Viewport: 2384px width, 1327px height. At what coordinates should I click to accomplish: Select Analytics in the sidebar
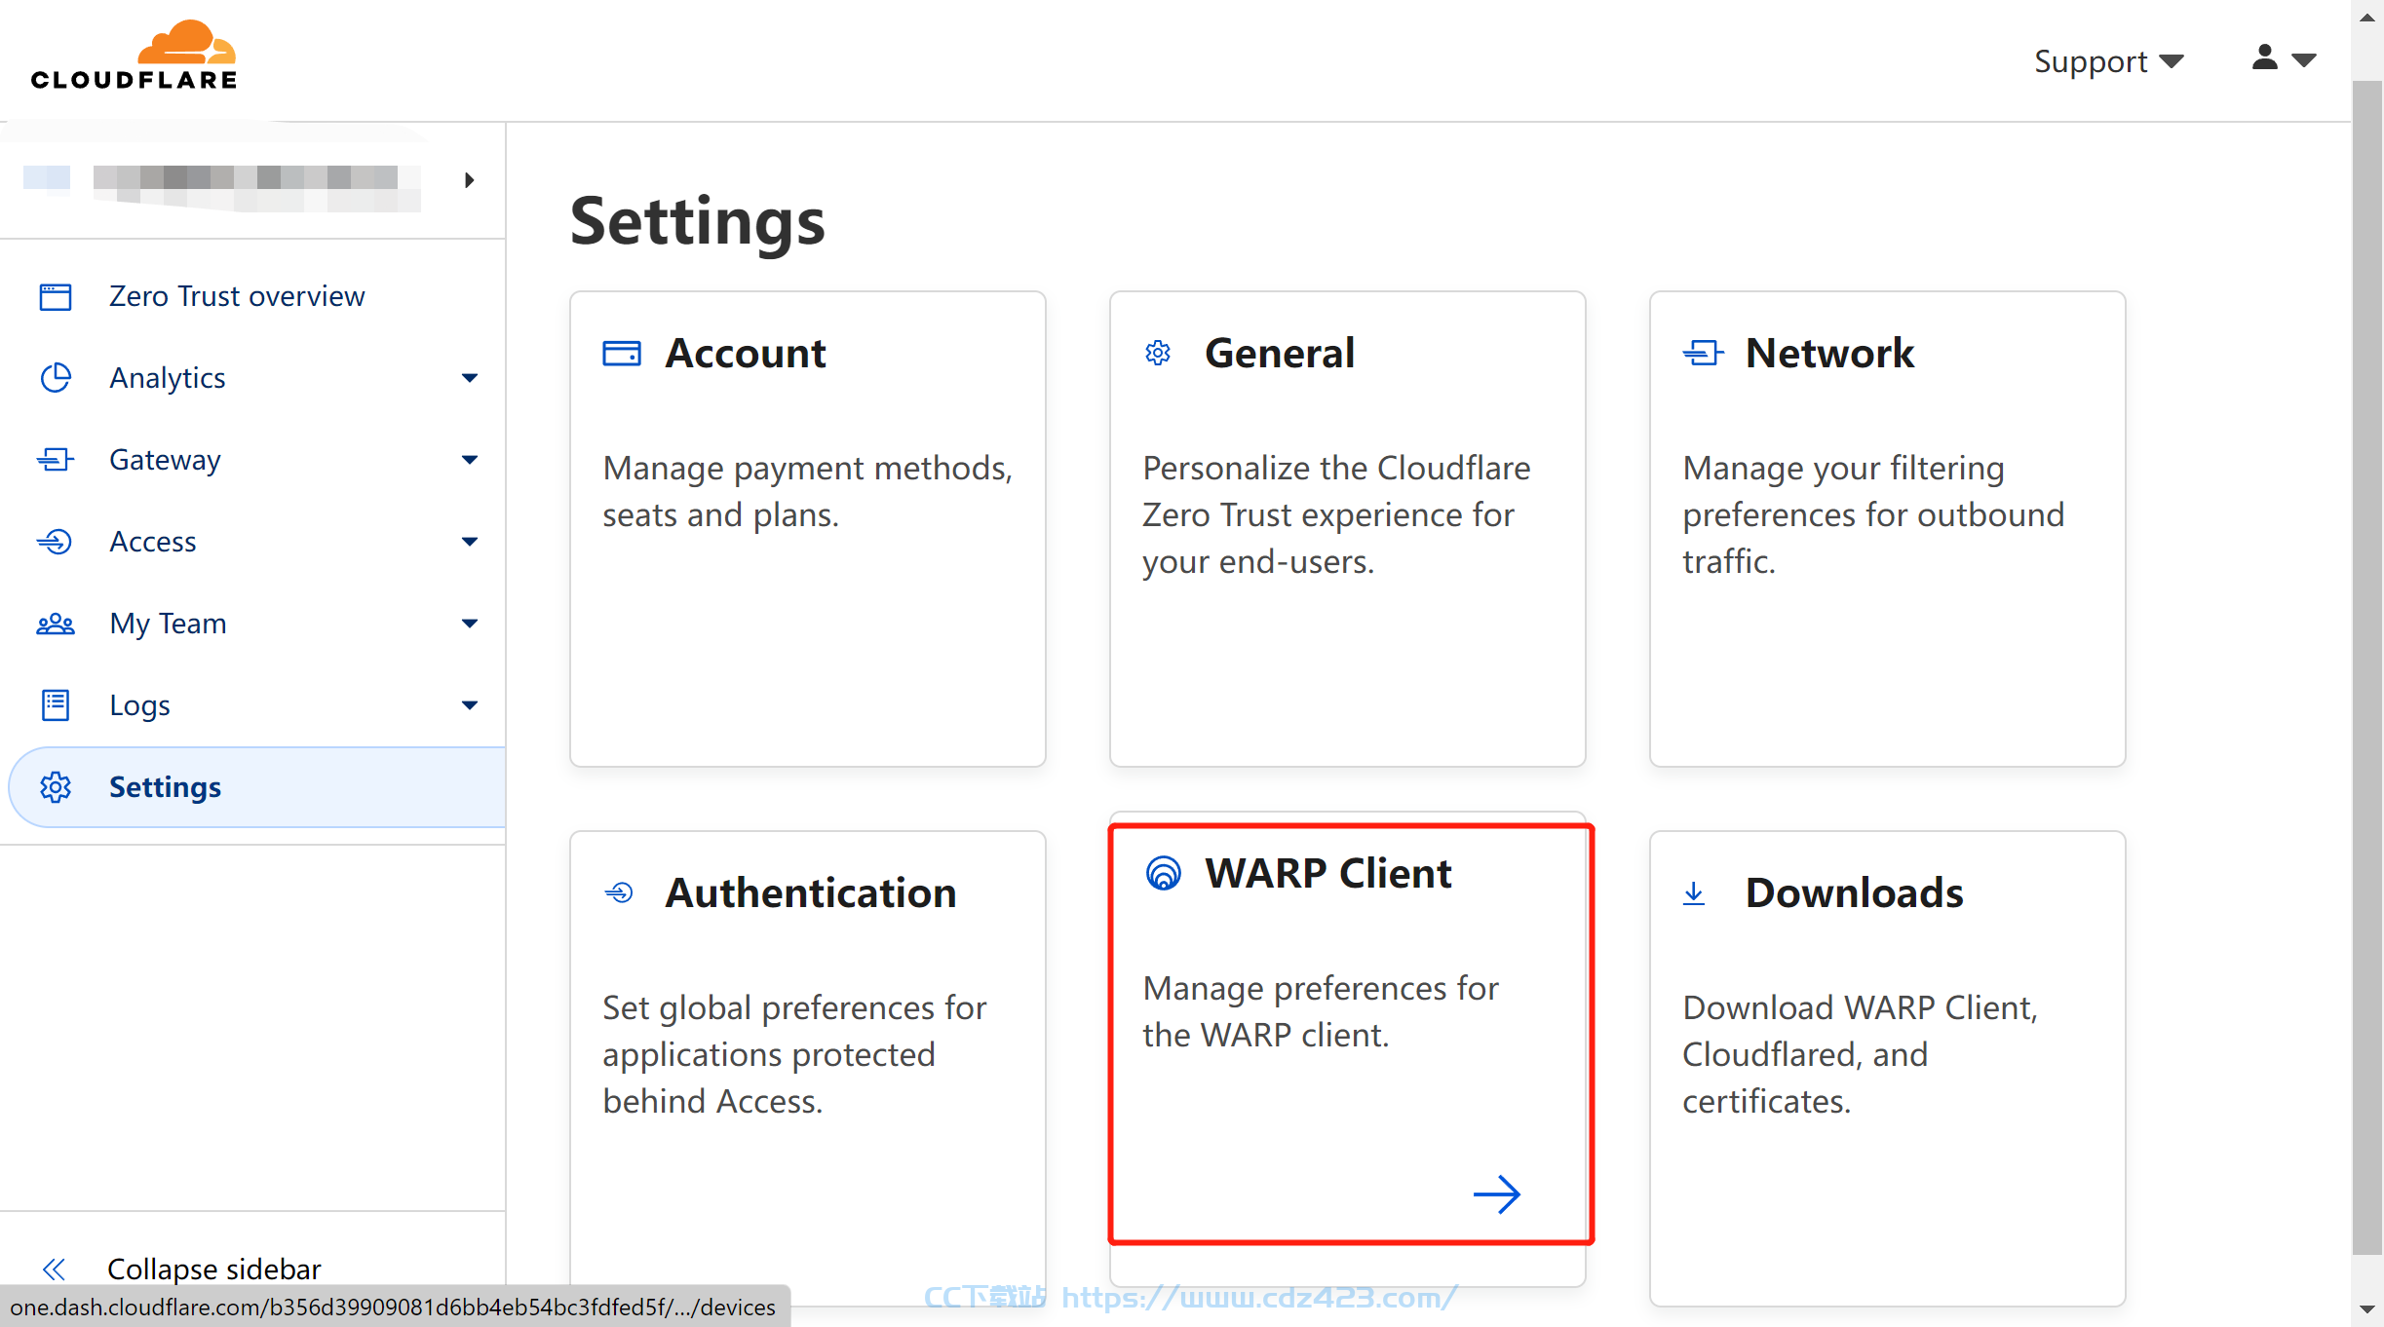coord(253,378)
